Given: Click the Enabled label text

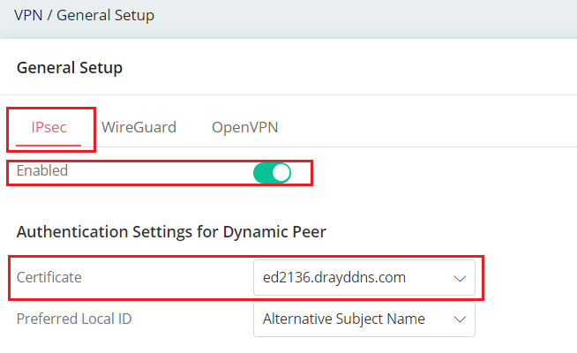Looking at the screenshot, I should (42, 171).
